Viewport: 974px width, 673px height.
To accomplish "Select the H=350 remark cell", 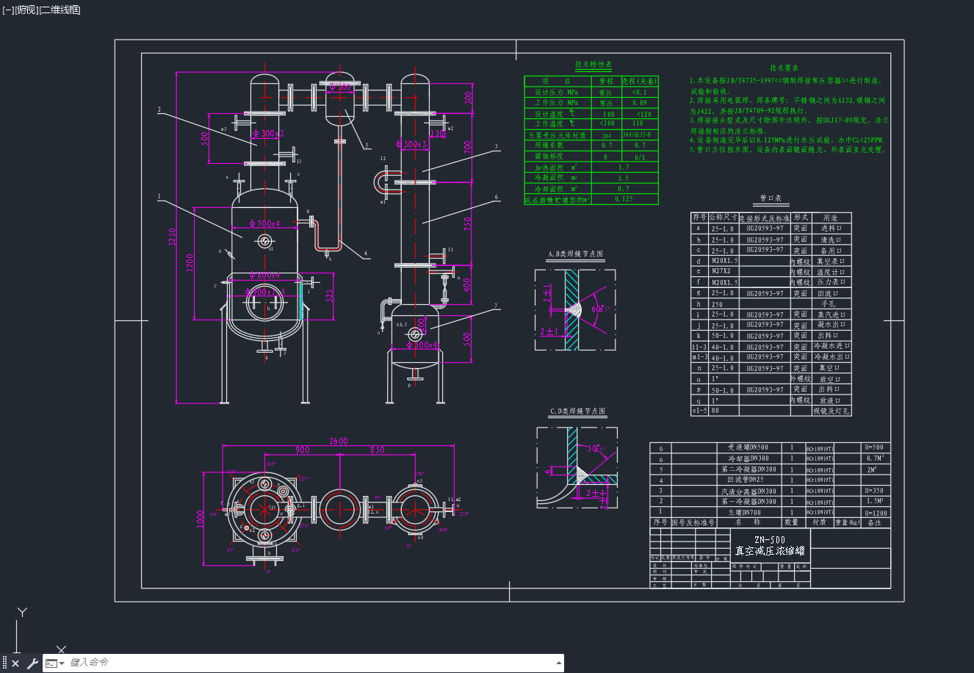I will (874, 491).
